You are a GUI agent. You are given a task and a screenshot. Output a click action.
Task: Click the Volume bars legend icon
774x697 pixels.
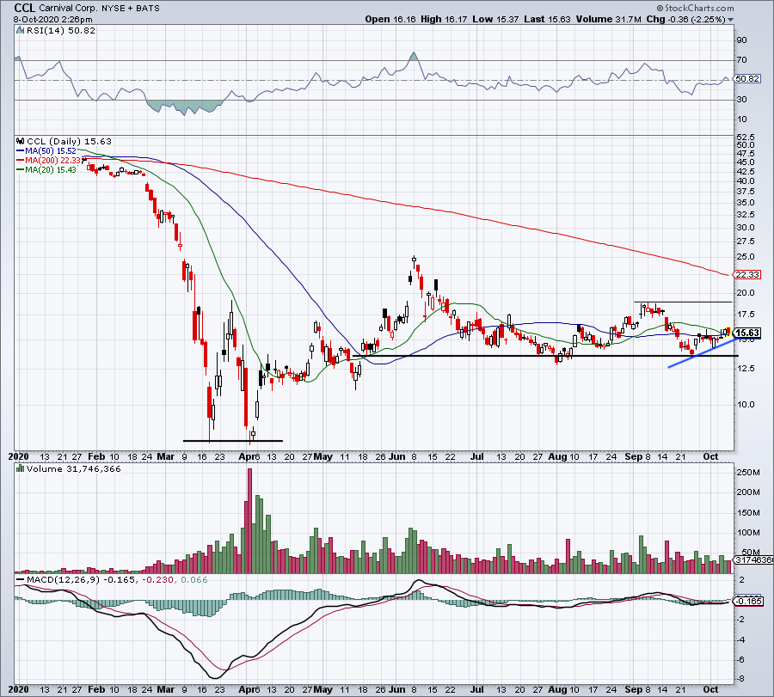click(21, 468)
